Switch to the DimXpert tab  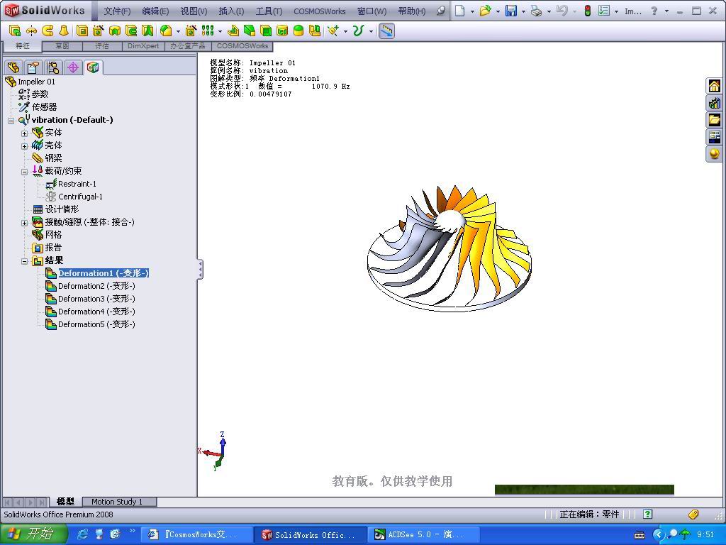pyautogui.click(x=143, y=46)
